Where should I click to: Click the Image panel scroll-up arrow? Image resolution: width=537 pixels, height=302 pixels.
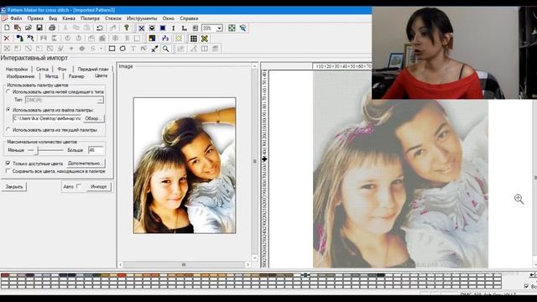pos(254,66)
